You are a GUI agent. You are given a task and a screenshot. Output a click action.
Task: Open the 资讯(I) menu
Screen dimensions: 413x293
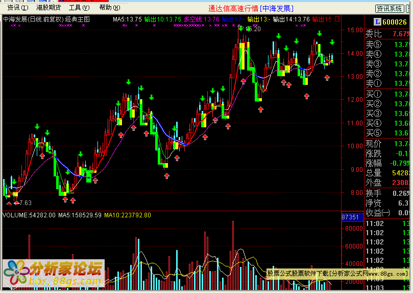point(18,8)
